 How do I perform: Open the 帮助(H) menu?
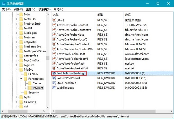pos(59,9)
